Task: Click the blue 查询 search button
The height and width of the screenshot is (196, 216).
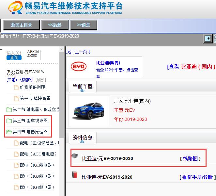Action: [14, 57]
